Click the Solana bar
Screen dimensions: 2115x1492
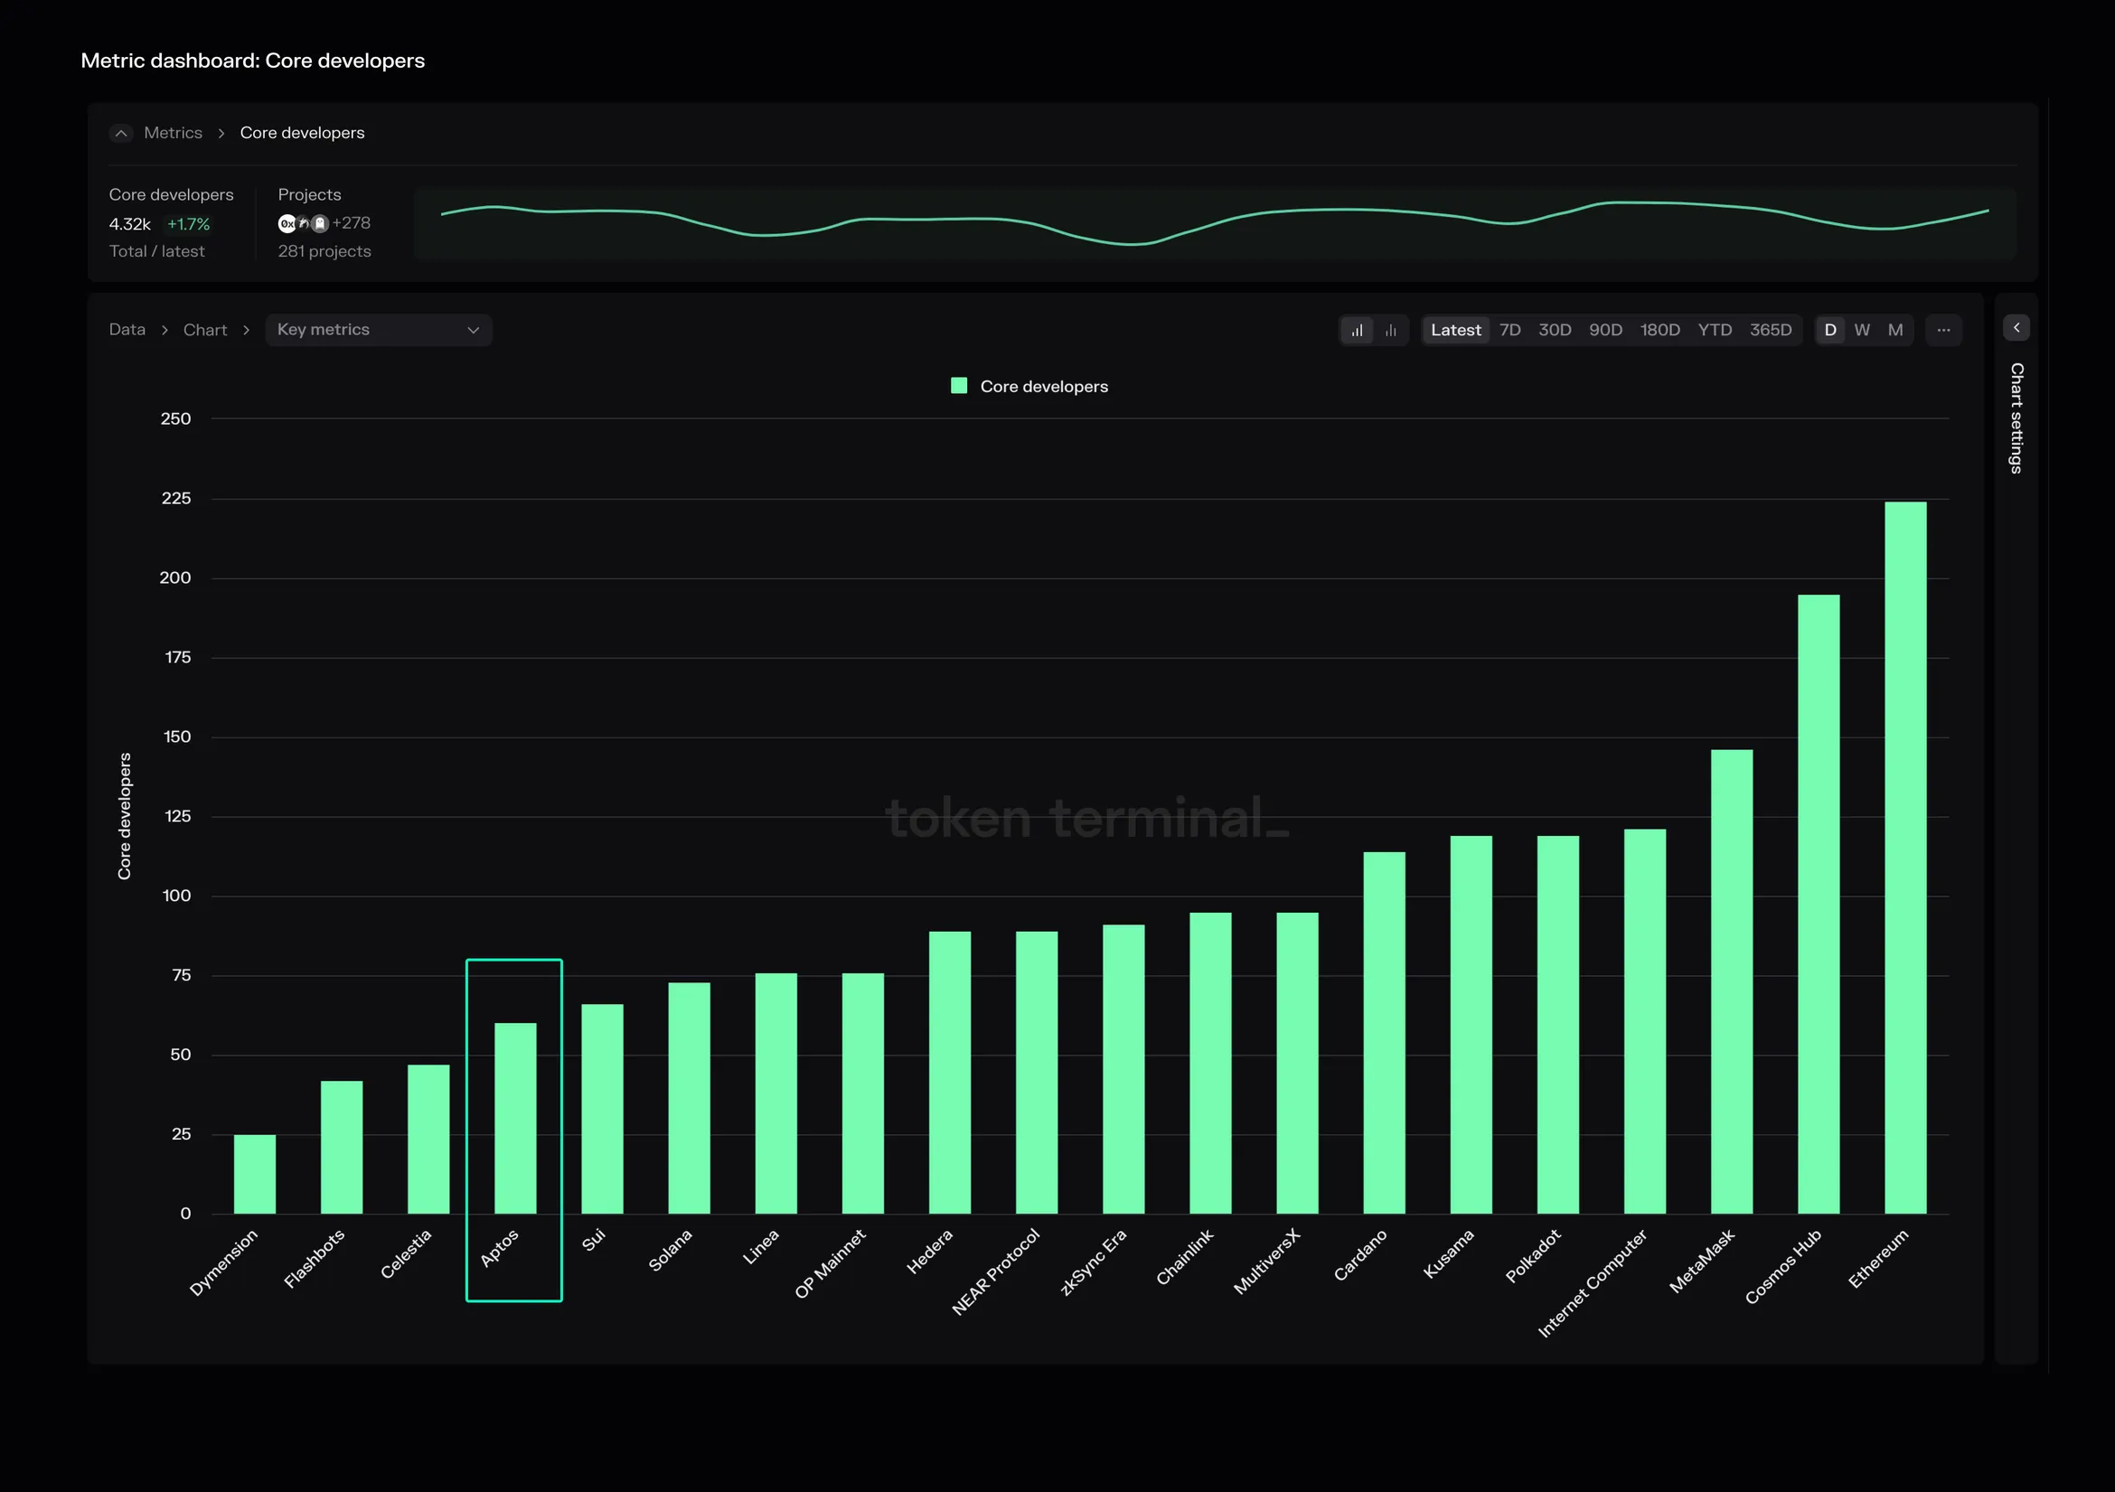[x=689, y=1098]
